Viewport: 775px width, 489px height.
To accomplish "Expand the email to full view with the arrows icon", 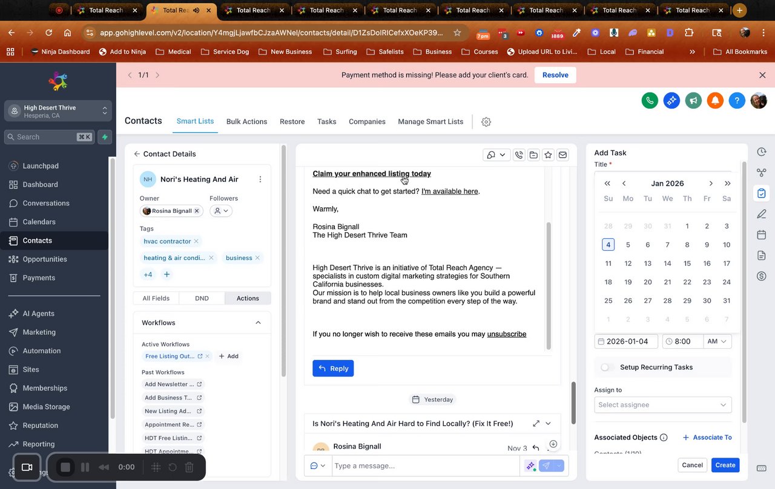I will click(536, 424).
